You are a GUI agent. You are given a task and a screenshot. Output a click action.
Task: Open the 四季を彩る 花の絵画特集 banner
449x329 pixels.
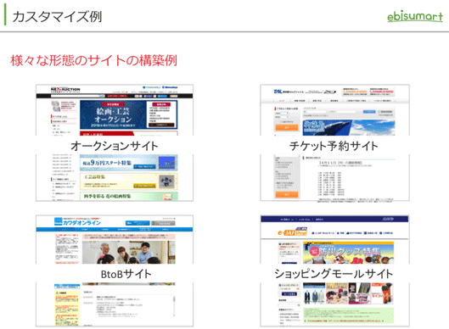[128, 196]
